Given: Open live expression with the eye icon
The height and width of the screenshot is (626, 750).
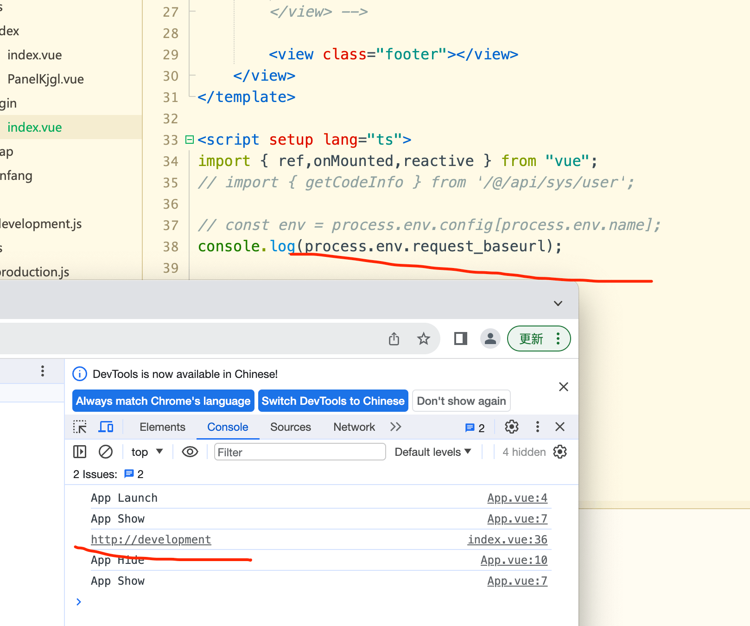Looking at the screenshot, I should [x=190, y=452].
